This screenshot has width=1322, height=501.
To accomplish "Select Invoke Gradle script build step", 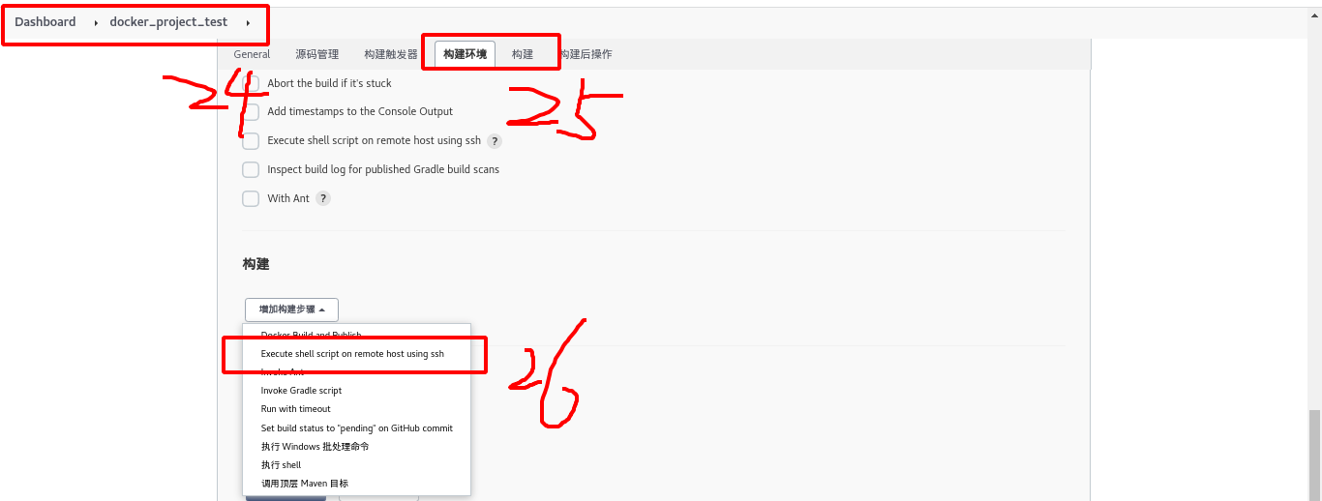I will point(356,391).
